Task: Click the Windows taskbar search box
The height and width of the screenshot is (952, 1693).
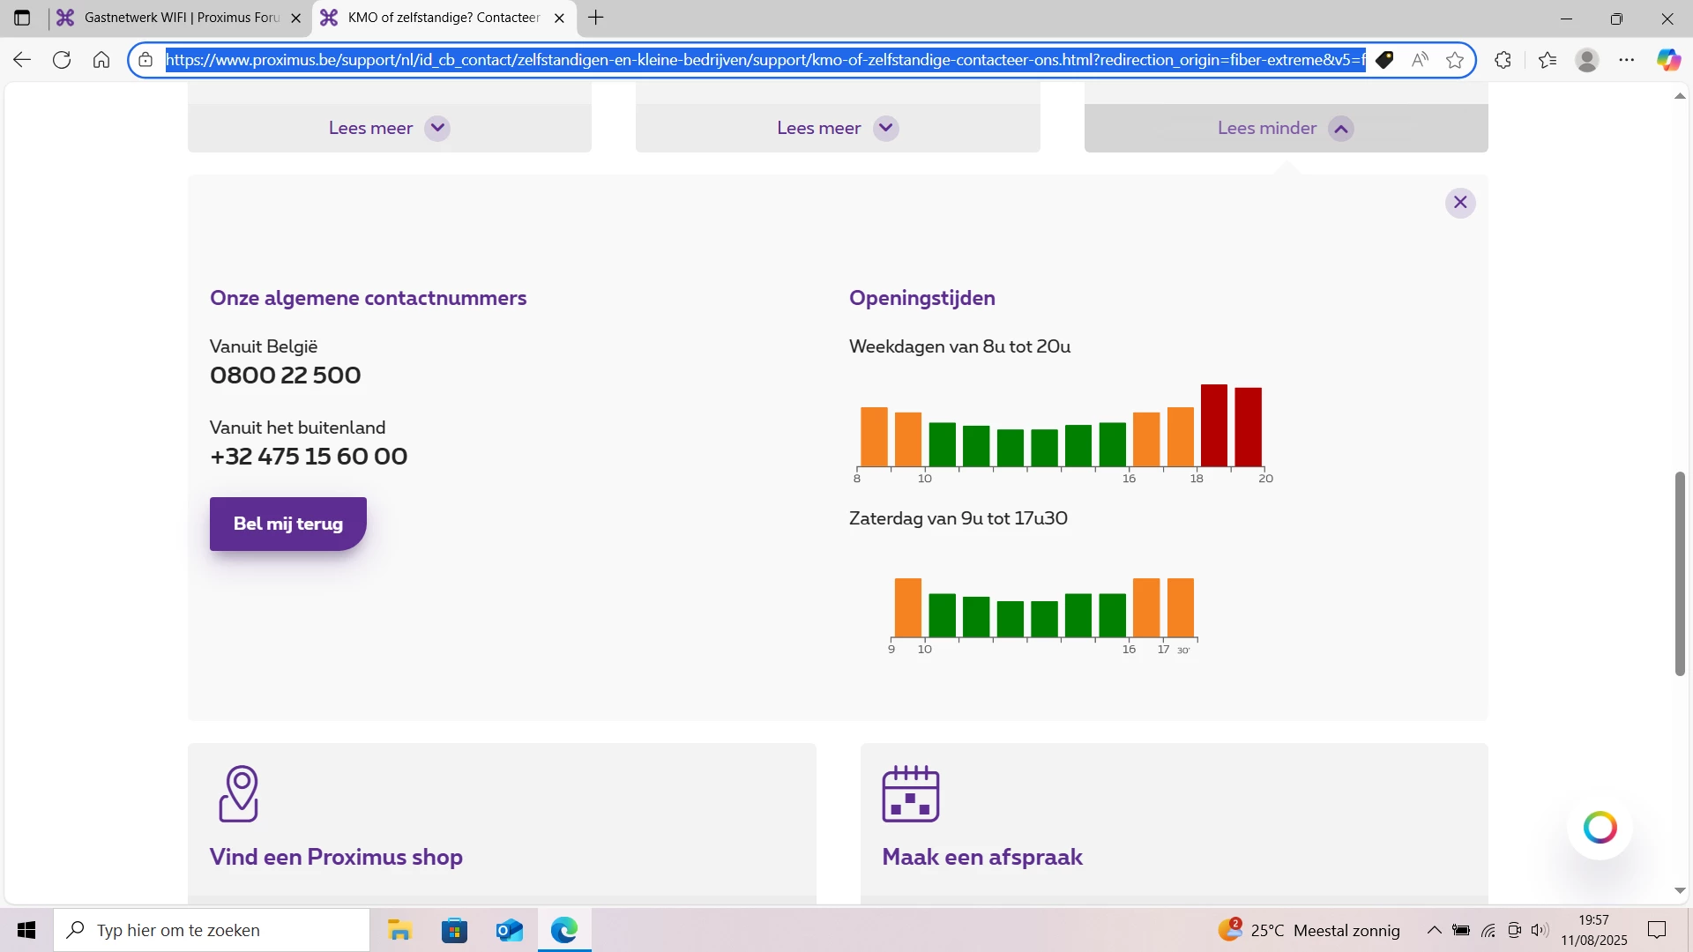Action: (212, 930)
